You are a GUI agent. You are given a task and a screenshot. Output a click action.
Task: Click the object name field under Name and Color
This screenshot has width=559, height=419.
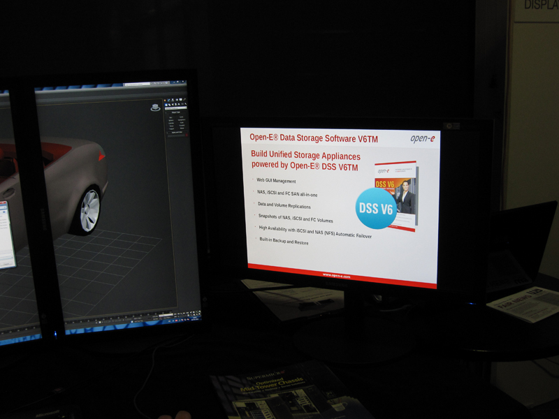(175, 135)
